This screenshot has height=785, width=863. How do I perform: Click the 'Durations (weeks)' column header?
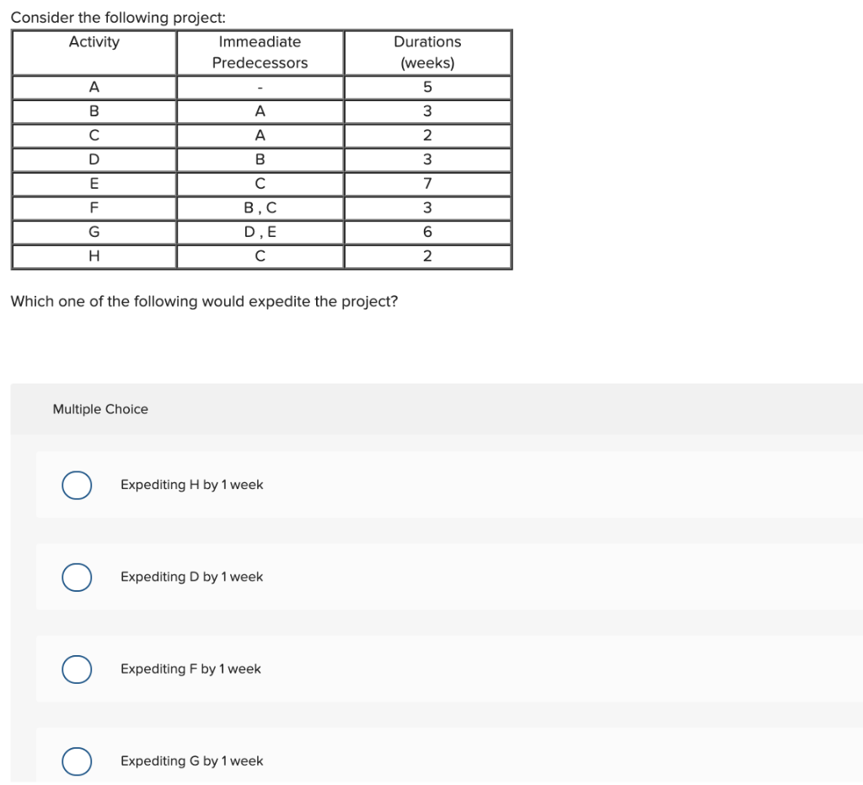pyautogui.click(x=427, y=53)
